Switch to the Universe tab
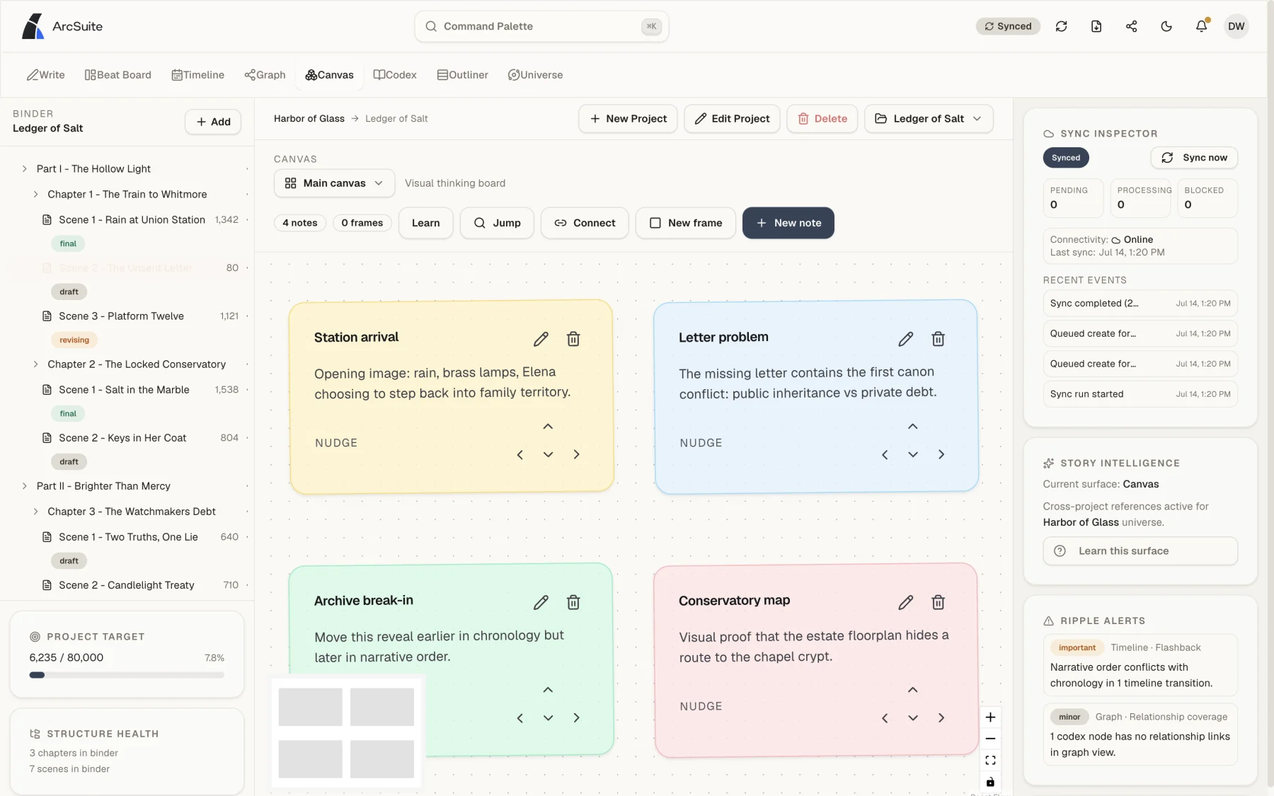The height and width of the screenshot is (796, 1274). [x=535, y=75]
